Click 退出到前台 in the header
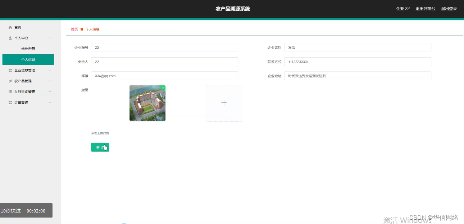This screenshot has width=464, height=224. 425,9
